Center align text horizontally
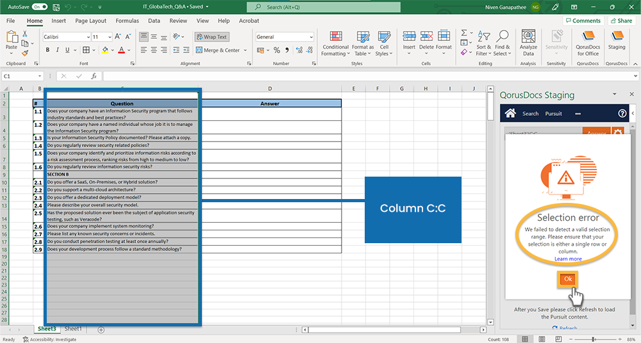The image size is (641, 343). 154,50
